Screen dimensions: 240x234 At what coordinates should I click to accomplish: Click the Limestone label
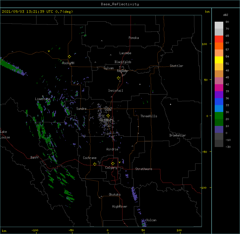point(43,99)
